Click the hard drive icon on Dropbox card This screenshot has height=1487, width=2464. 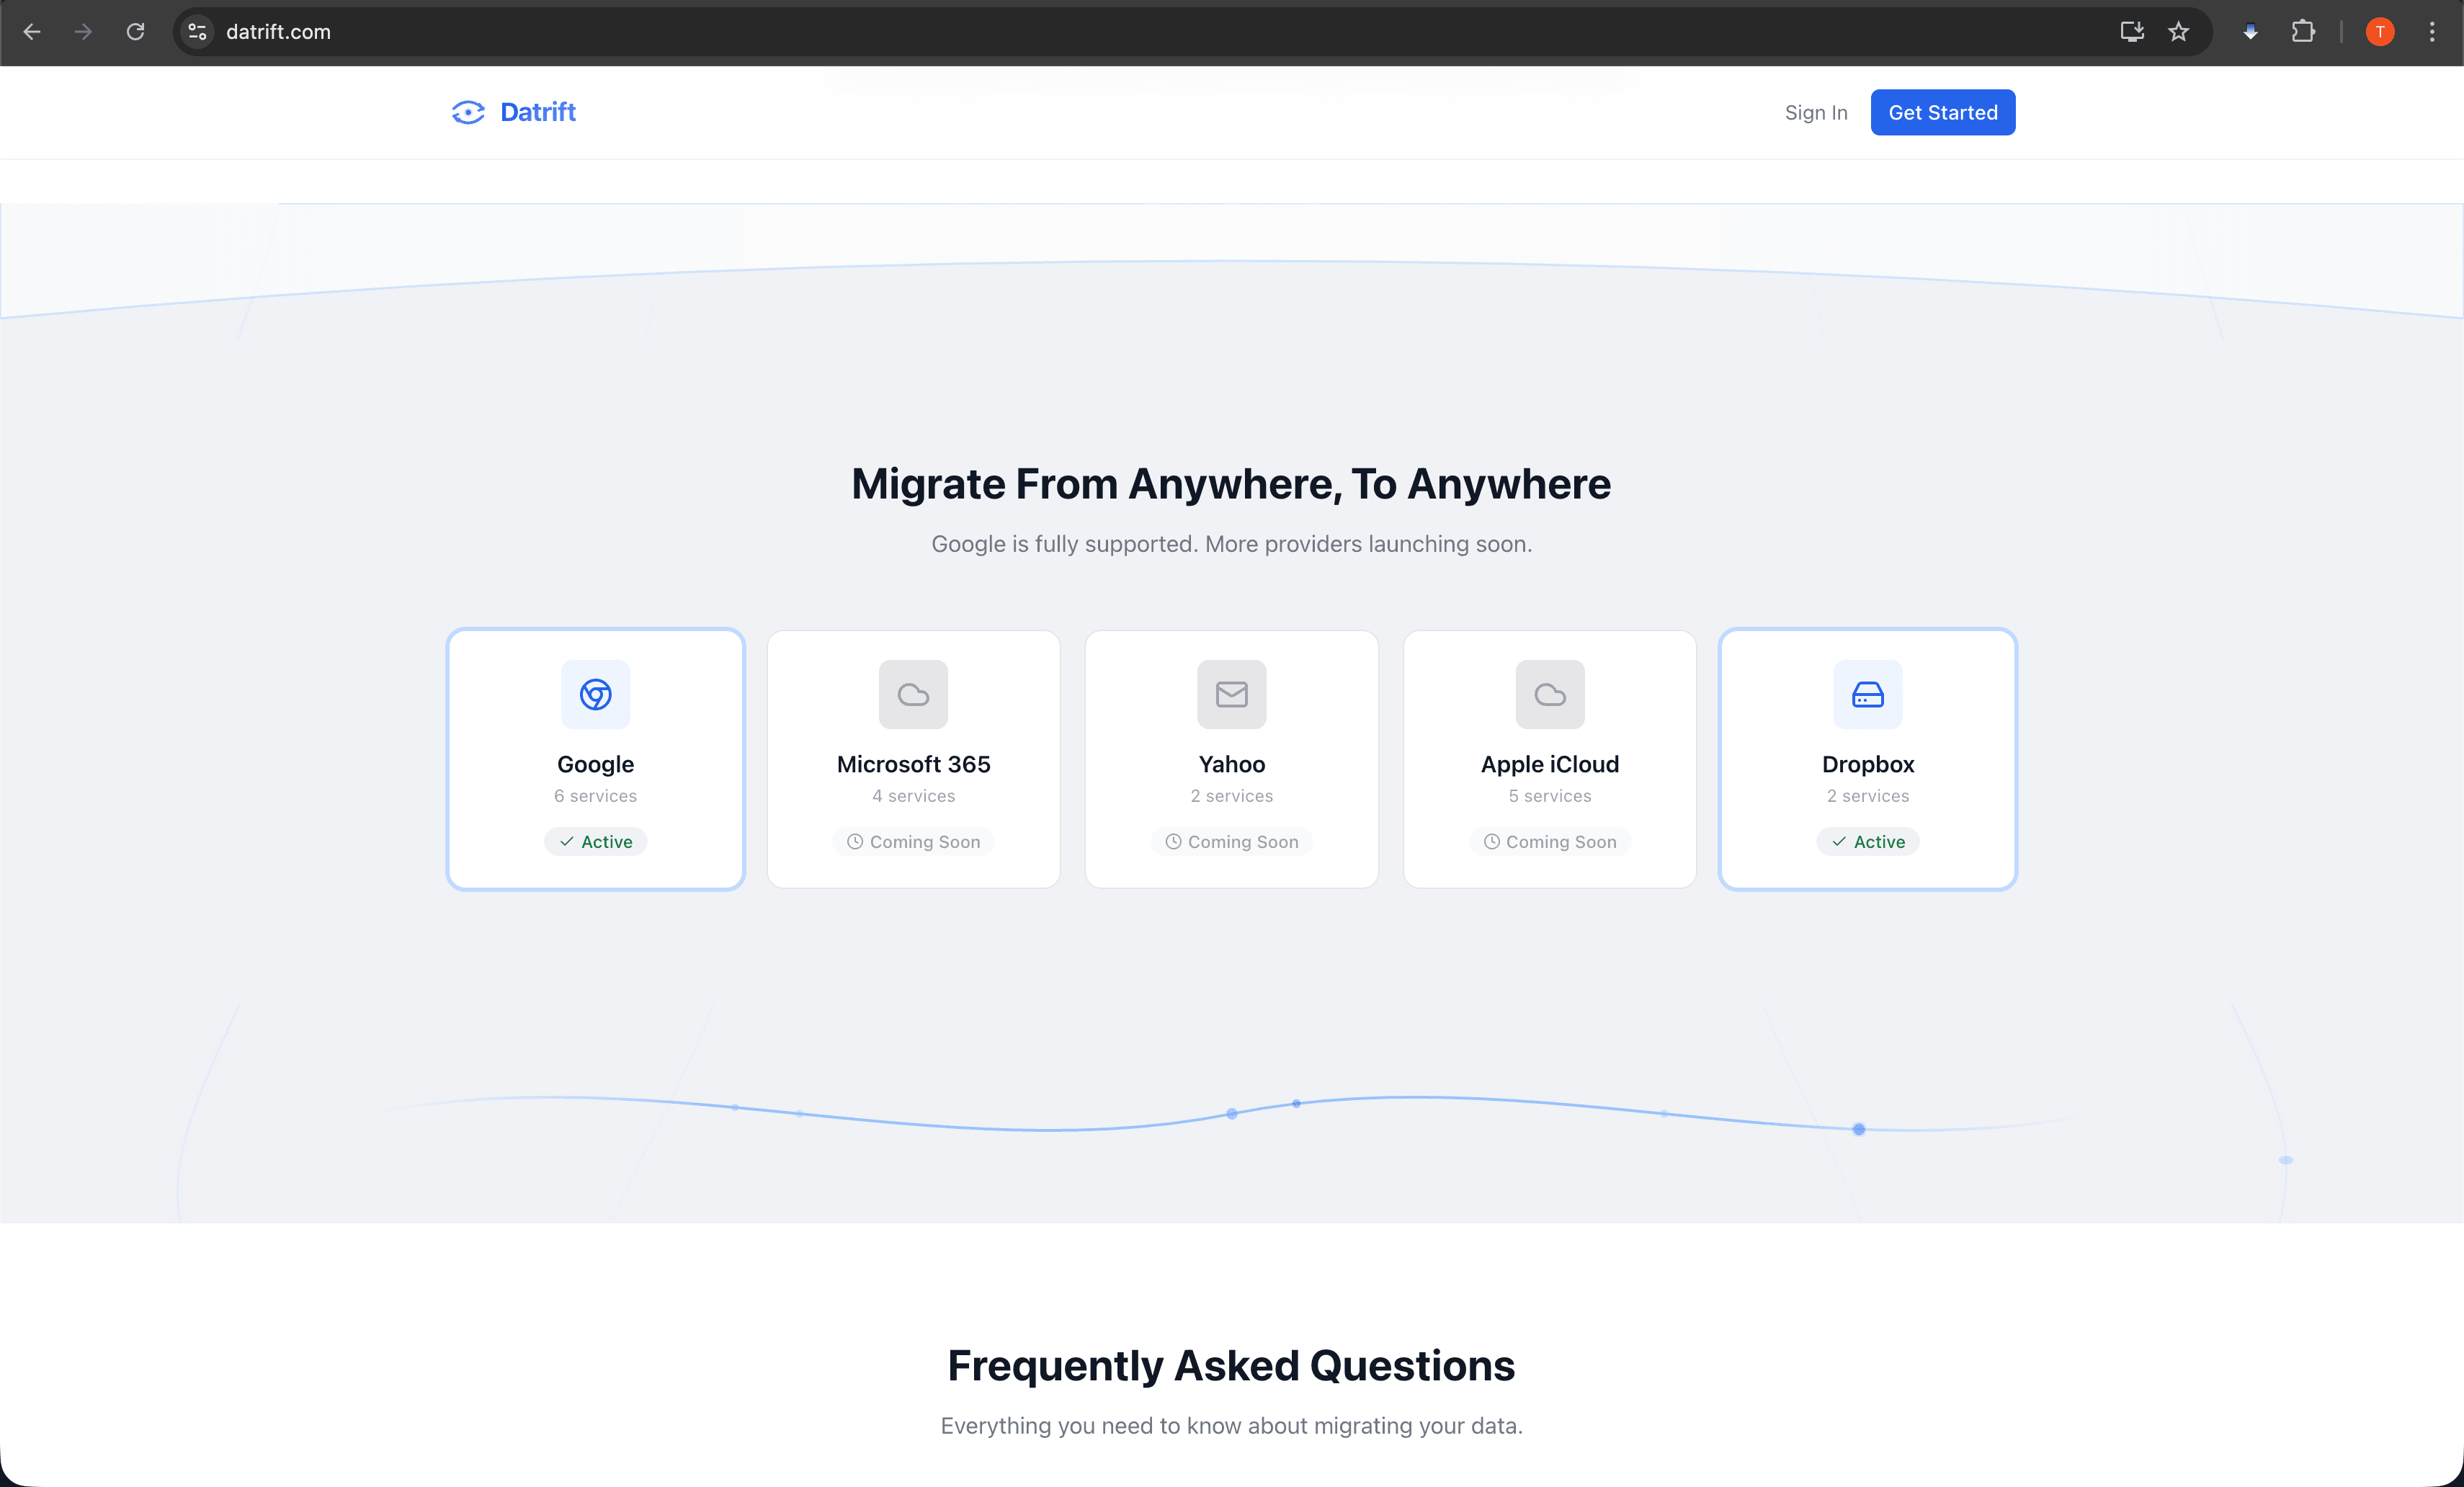pyautogui.click(x=1867, y=694)
